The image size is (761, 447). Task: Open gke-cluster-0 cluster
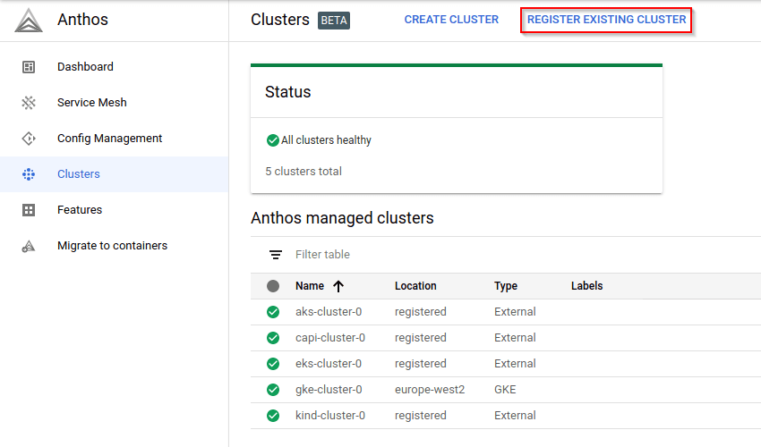pos(329,390)
